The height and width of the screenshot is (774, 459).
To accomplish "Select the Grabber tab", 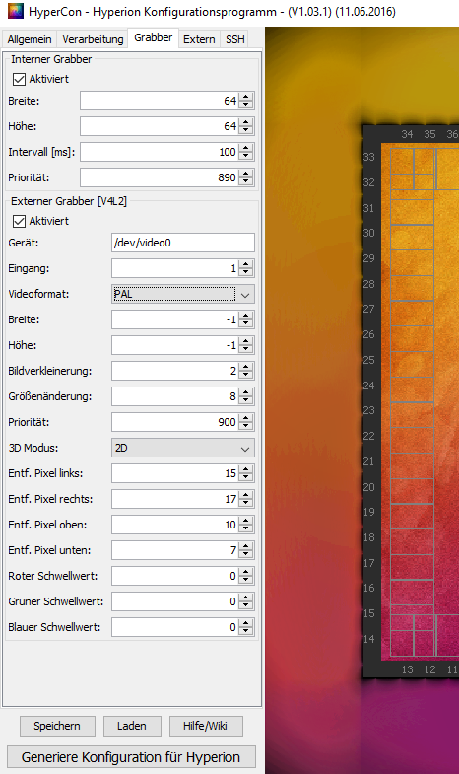I will point(154,37).
